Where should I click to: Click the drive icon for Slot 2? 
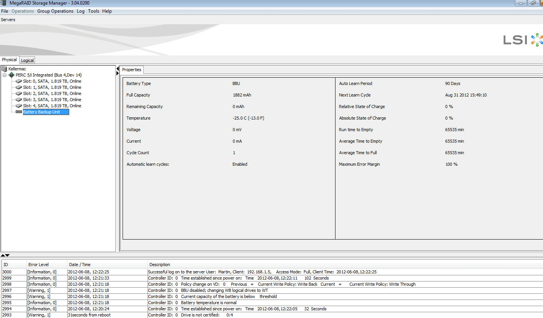click(x=19, y=94)
